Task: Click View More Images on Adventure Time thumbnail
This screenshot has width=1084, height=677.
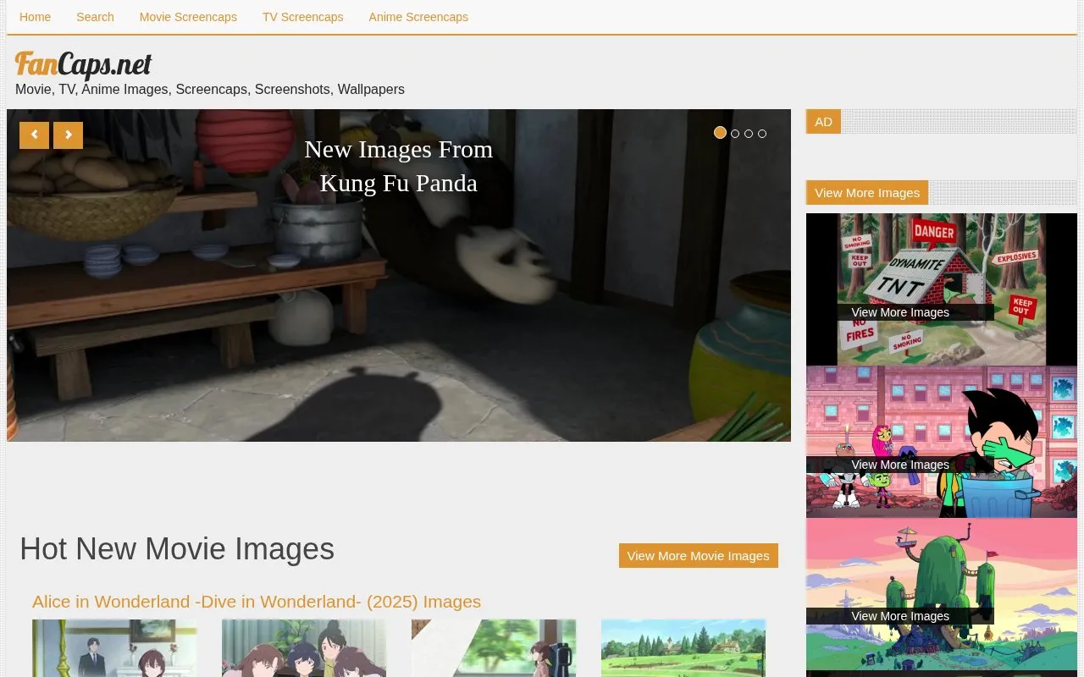Action: coord(900,616)
